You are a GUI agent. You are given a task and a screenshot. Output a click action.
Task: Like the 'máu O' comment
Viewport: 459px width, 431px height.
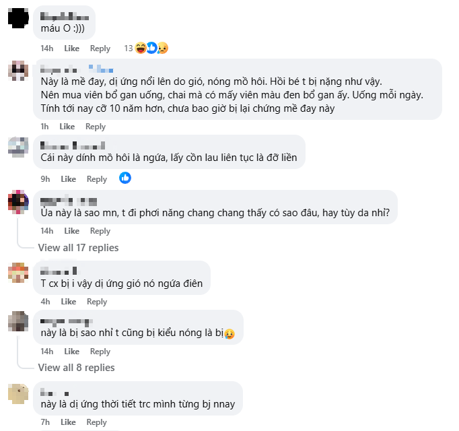click(71, 48)
